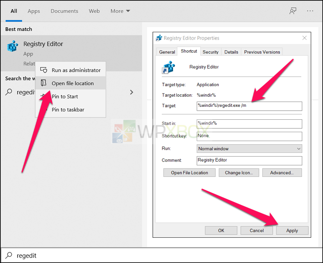This screenshot has height=263, width=323.
Task: Click the Change Icon button
Action: click(239, 173)
